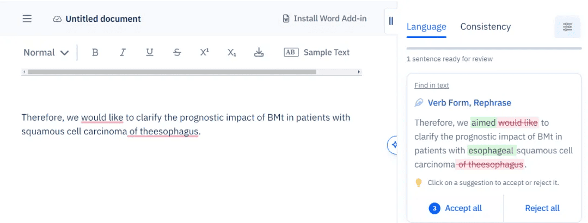588x223 pixels.
Task: Underline the selected text
Action: [x=150, y=52]
